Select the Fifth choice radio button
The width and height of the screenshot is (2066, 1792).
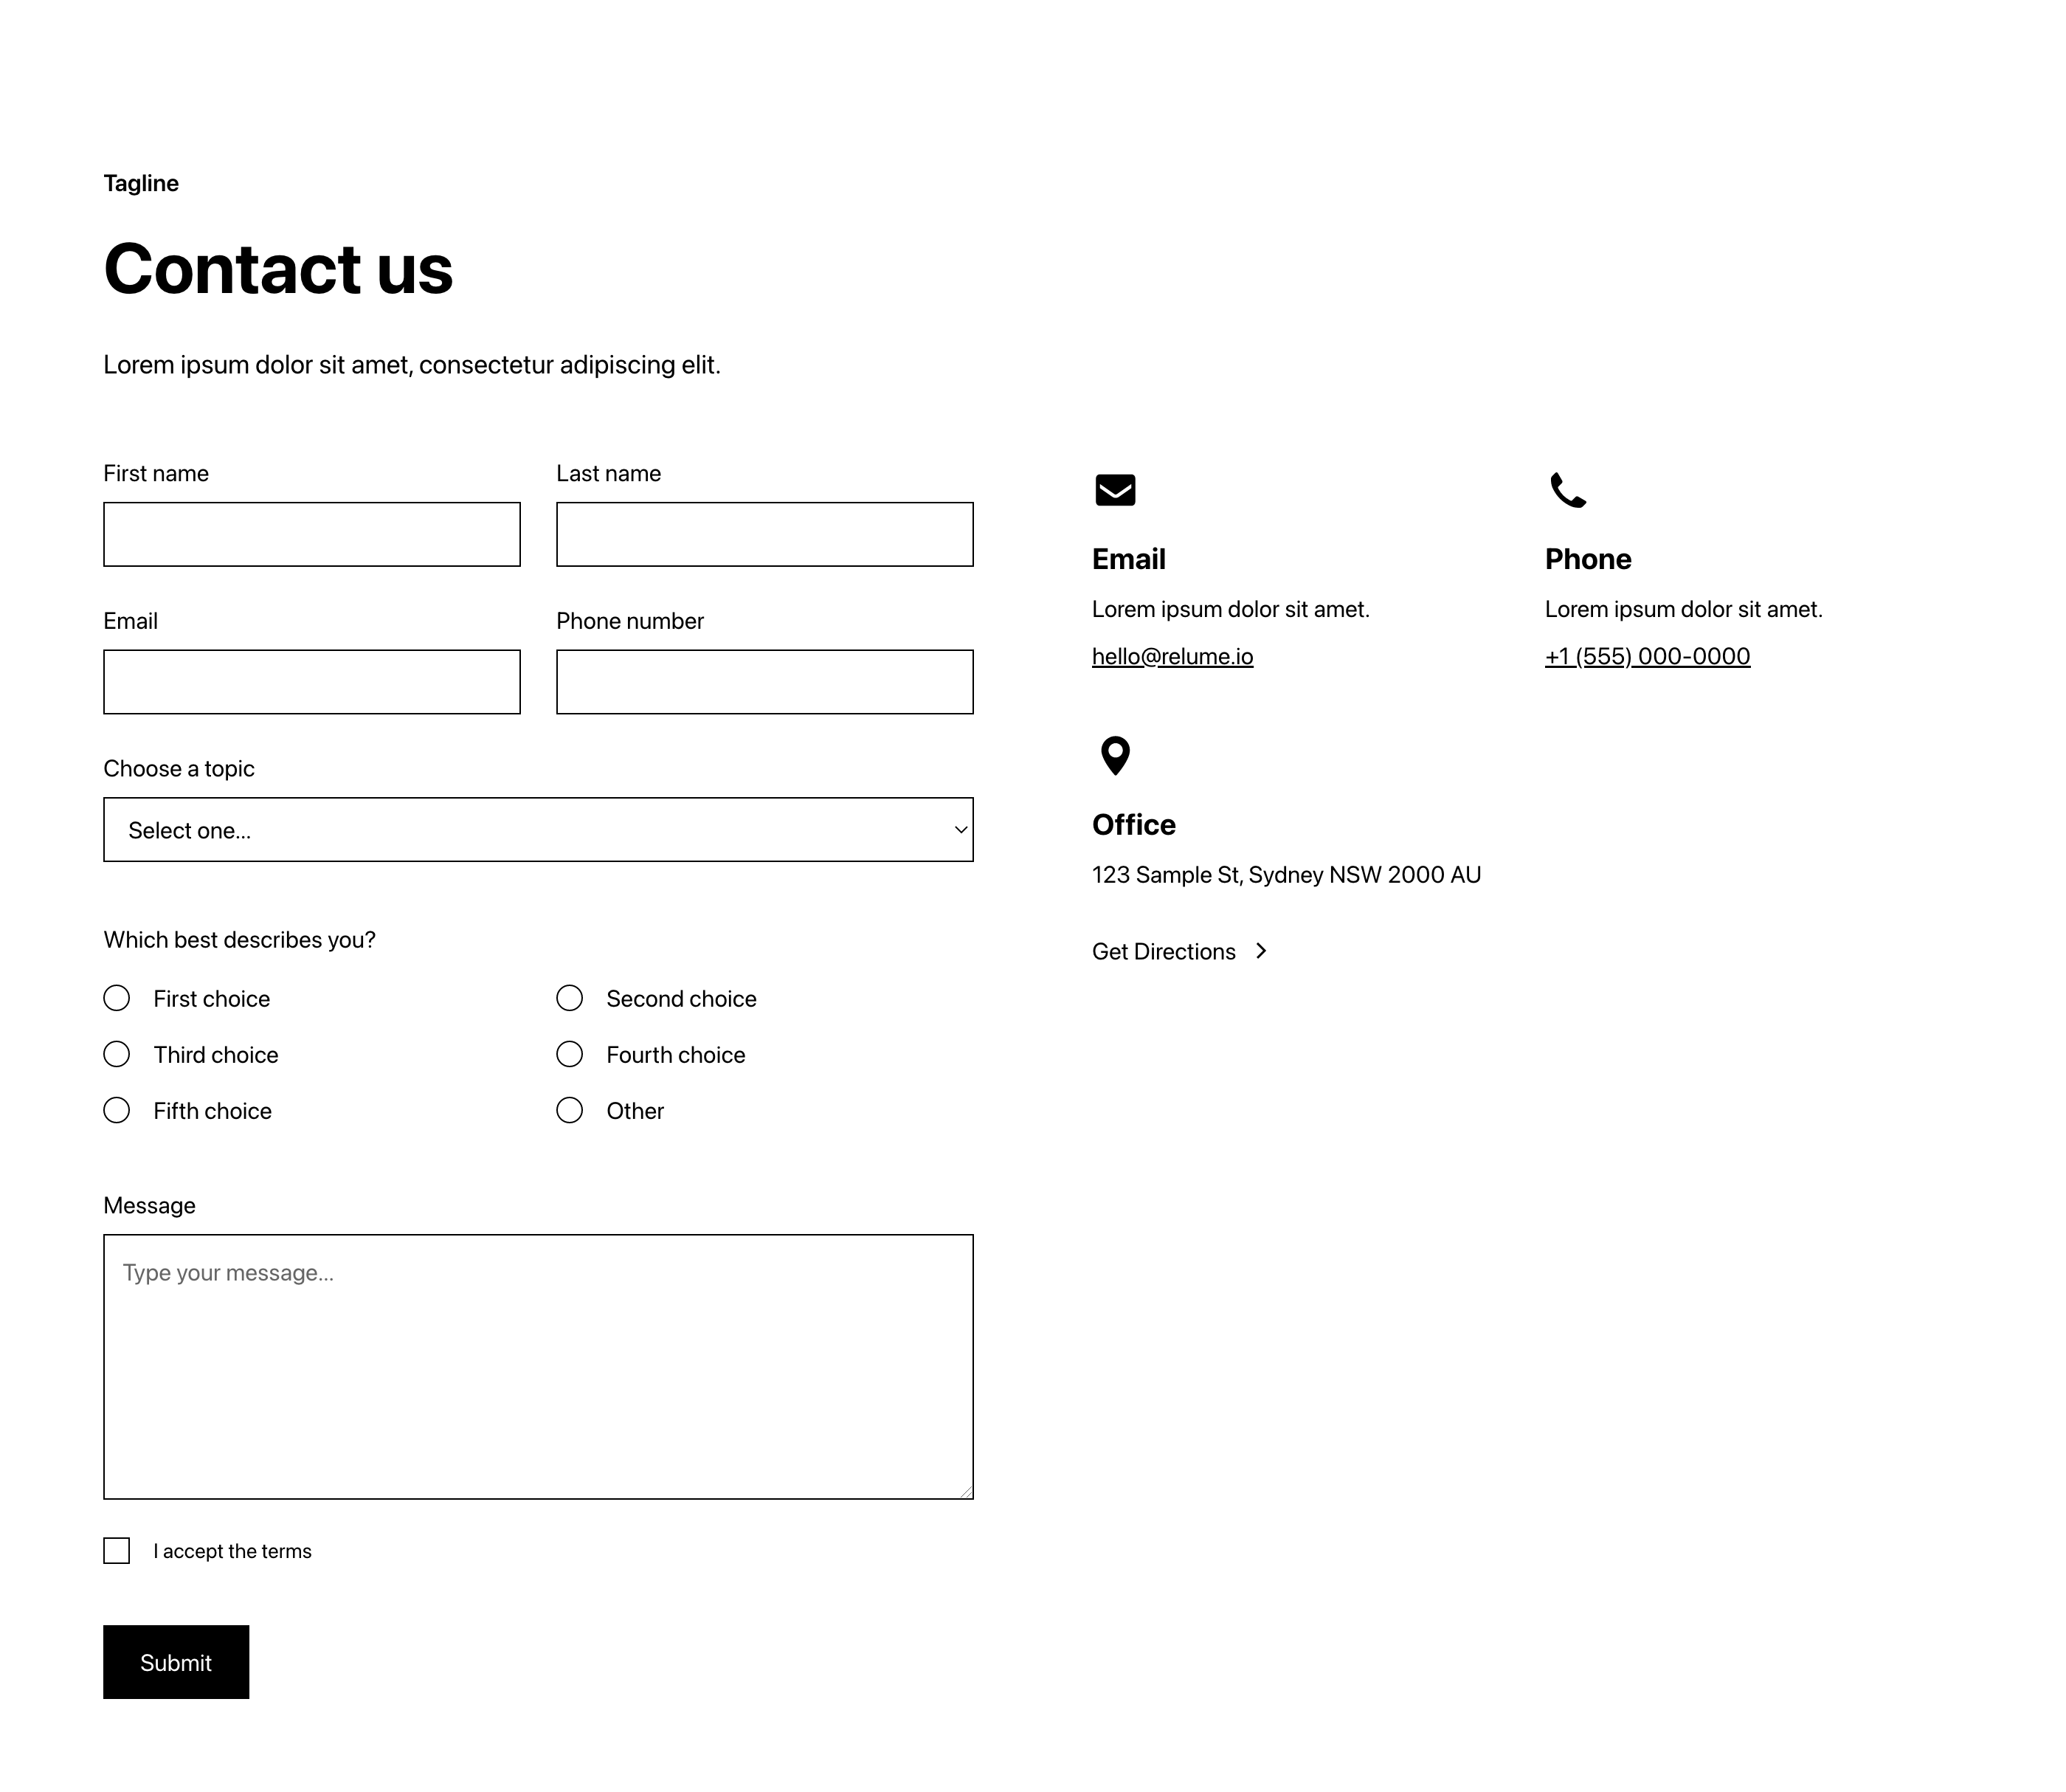tap(117, 1110)
